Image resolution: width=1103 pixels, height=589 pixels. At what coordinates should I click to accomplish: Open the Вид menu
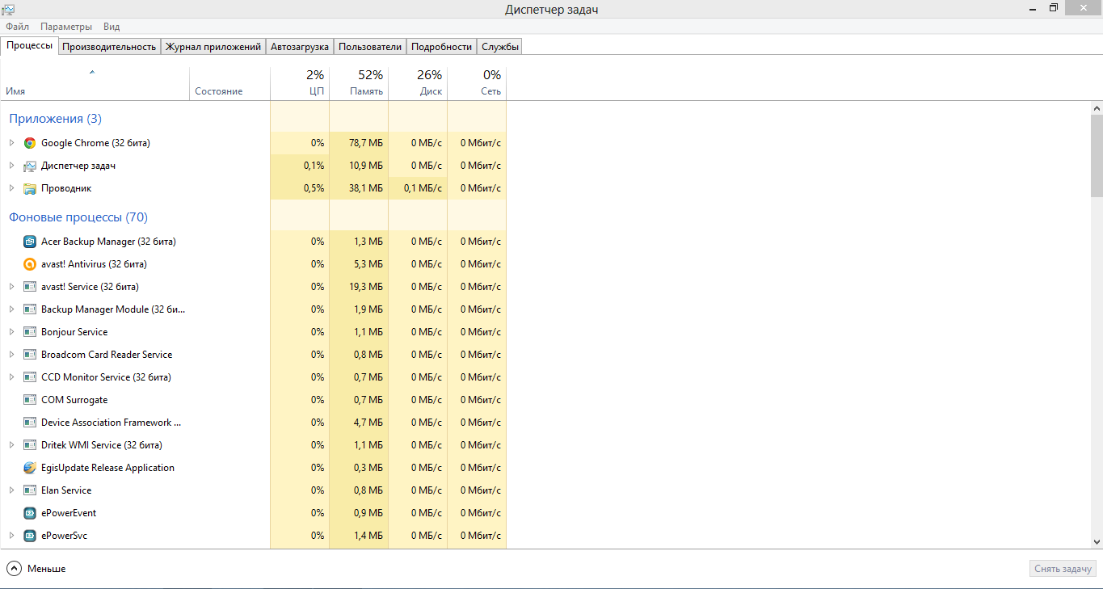(x=112, y=27)
